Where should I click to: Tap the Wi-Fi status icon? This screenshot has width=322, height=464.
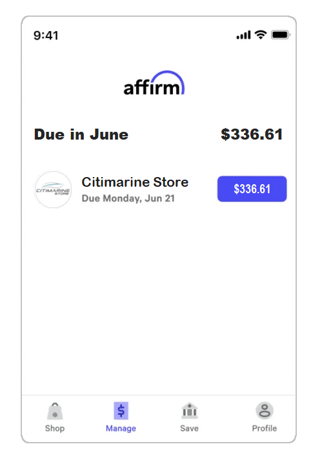pos(261,35)
